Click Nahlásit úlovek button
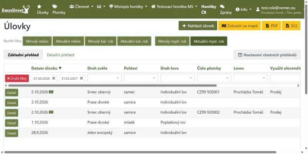Viewport: 308px width, 154px height. [x=198, y=26]
